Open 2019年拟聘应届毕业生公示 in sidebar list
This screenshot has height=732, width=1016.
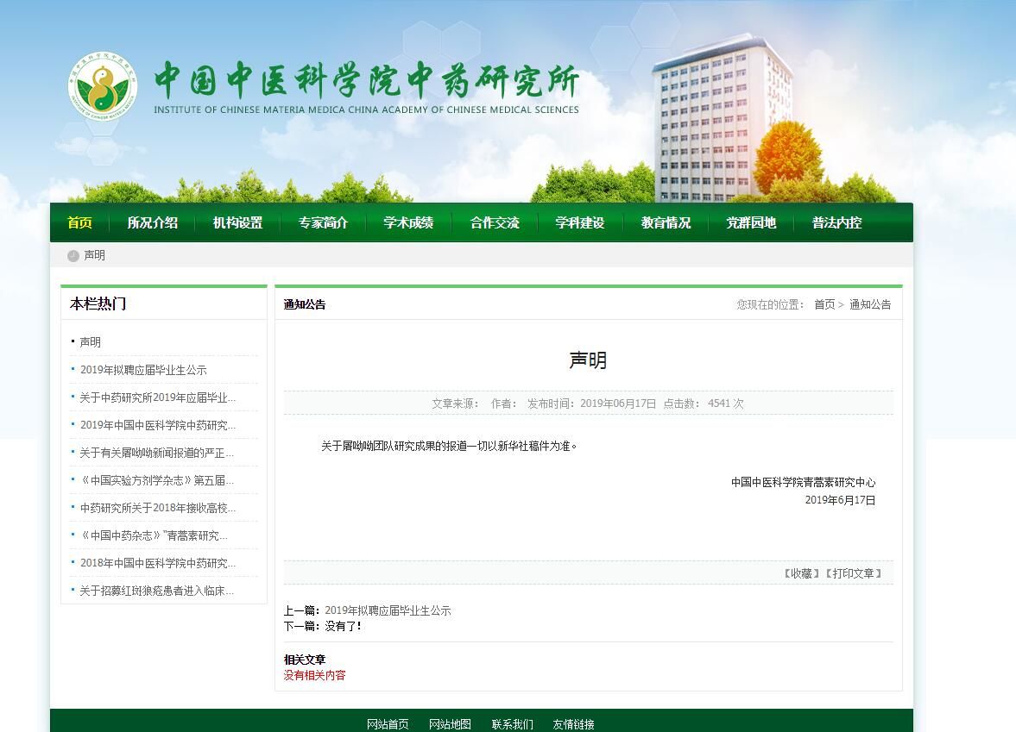coord(143,370)
